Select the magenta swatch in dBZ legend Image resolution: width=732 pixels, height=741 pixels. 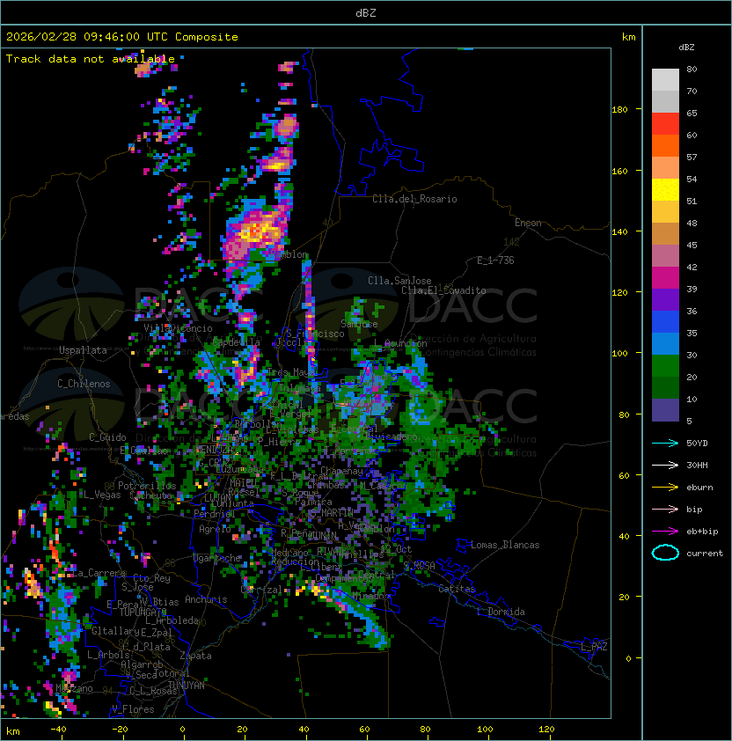coord(665,278)
